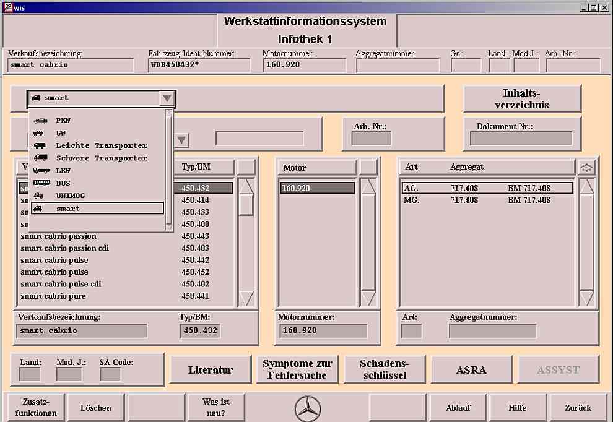Open the Hilfe button
613x422 pixels.
click(x=517, y=408)
